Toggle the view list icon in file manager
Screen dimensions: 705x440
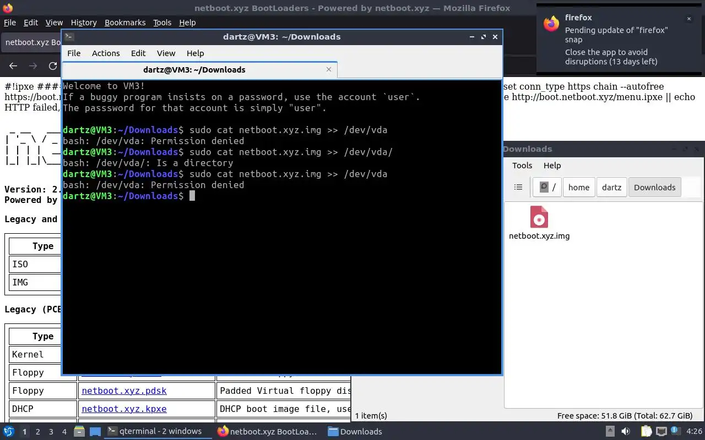coord(518,187)
